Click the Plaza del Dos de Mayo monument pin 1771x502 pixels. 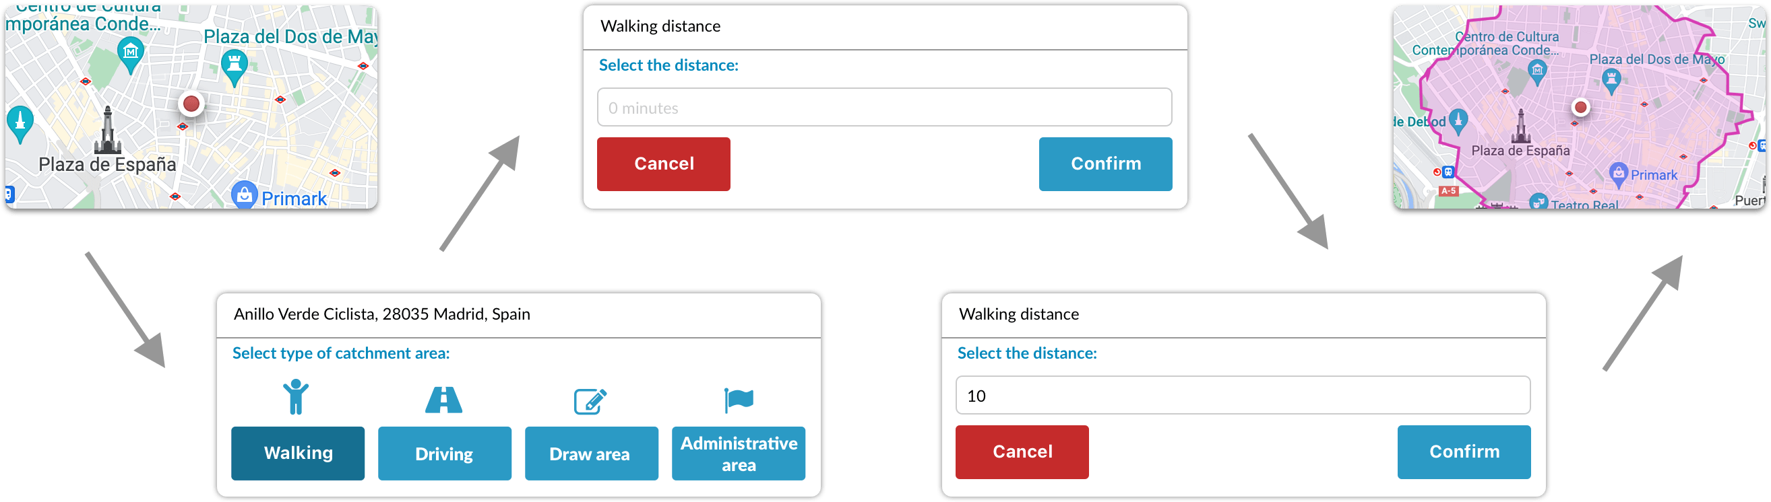(234, 63)
